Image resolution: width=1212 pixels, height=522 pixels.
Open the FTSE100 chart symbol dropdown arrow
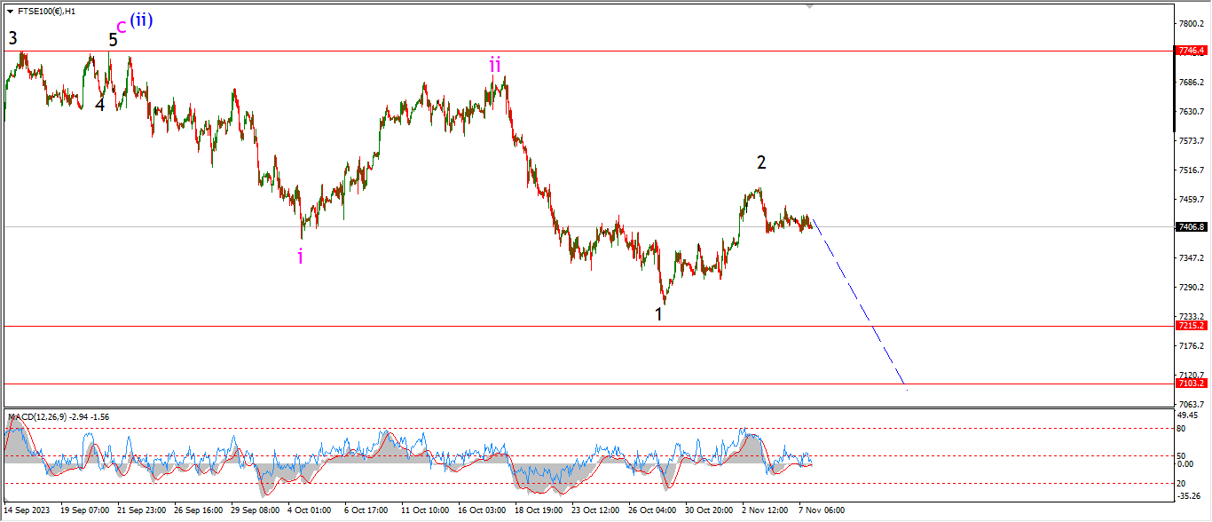10,12
